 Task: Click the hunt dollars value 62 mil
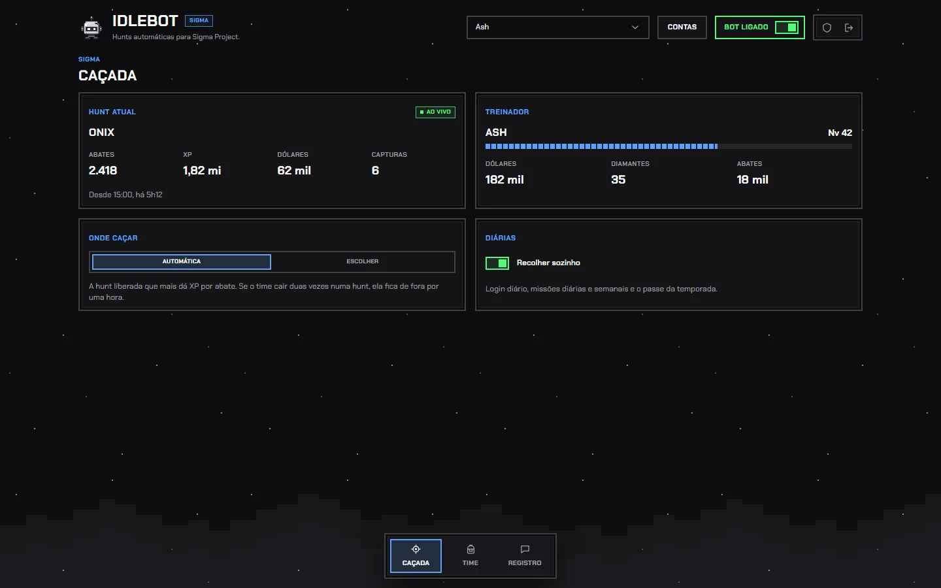click(294, 171)
